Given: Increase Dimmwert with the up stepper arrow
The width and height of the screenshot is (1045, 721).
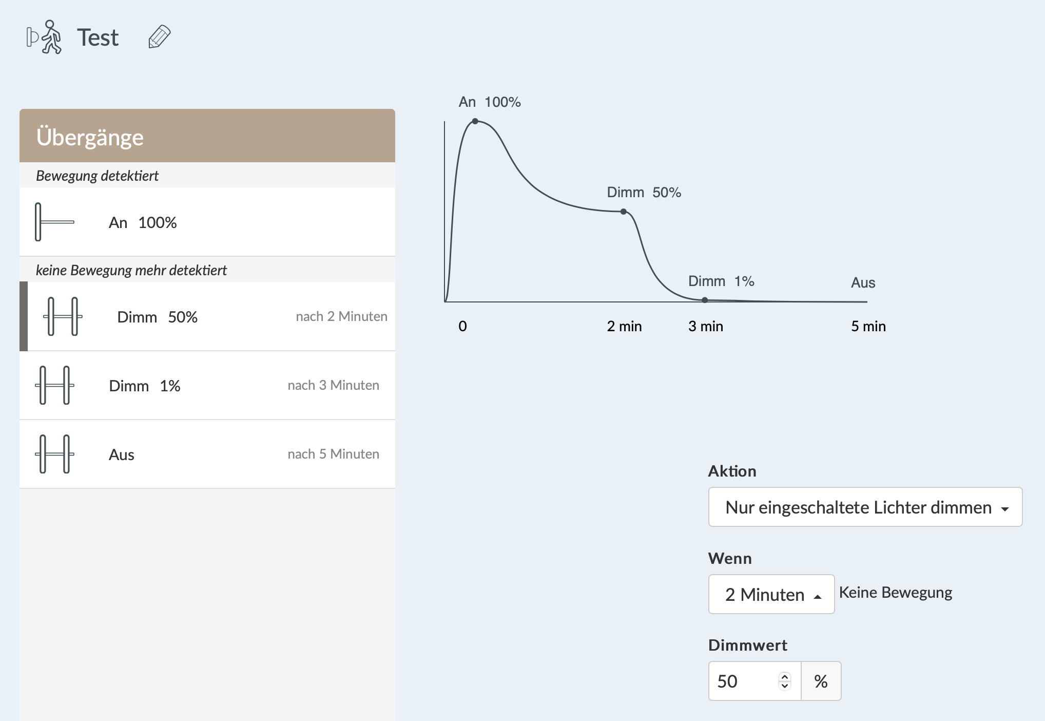Looking at the screenshot, I should tap(784, 676).
